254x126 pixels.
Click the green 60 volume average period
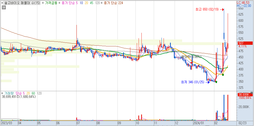(34, 93)
